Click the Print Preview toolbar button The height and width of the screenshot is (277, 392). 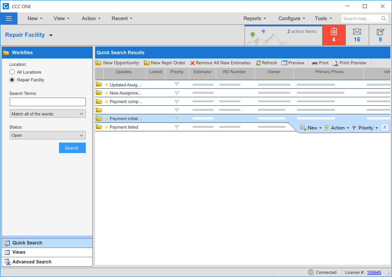click(349, 63)
